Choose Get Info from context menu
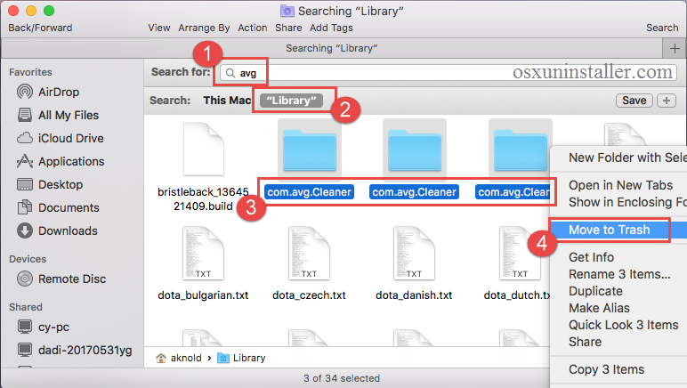The width and height of the screenshot is (687, 388). pos(618,257)
